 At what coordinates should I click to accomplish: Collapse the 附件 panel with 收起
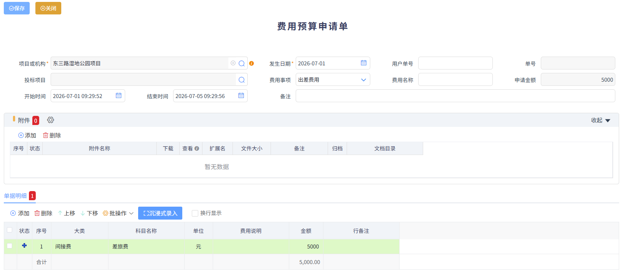pyautogui.click(x=601, y=120)
